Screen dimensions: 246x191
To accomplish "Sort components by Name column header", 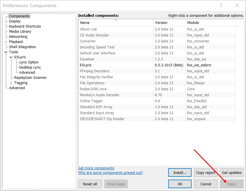I will click(x=116, y=22).
